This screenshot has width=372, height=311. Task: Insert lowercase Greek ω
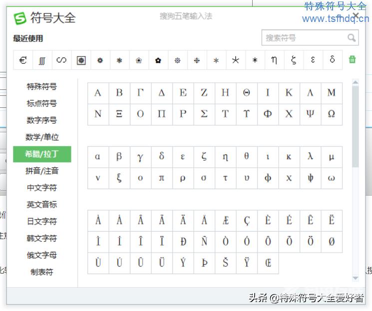click(332, 178)
